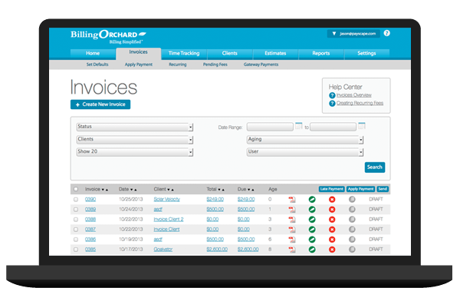Open the Reports tab
Image resolution: width=460 pixels, height=288 pixels.
coord(321,54)
